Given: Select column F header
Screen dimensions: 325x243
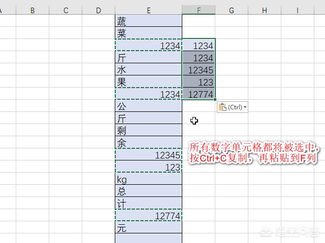Looking at the screenshot, I should pos(199,10).
